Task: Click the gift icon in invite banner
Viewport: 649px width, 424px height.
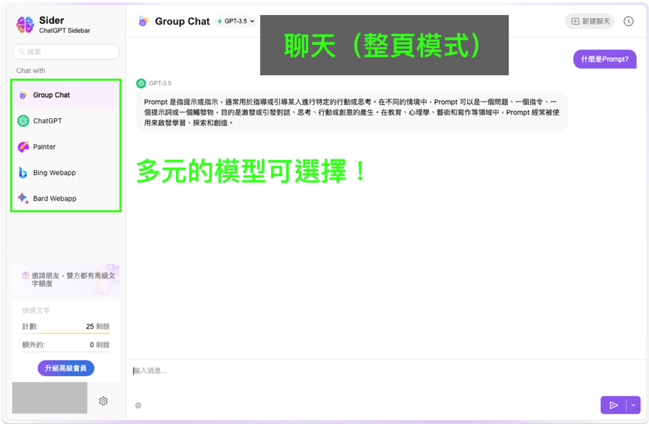Action: tap(26, 275)
